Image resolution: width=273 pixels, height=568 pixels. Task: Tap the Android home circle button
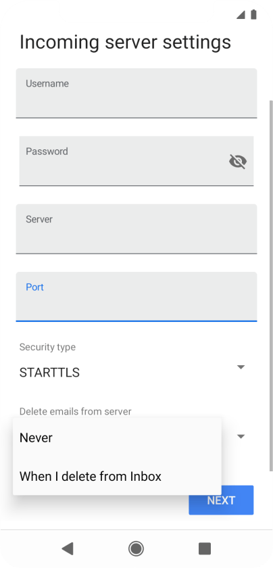click(136, 548)
